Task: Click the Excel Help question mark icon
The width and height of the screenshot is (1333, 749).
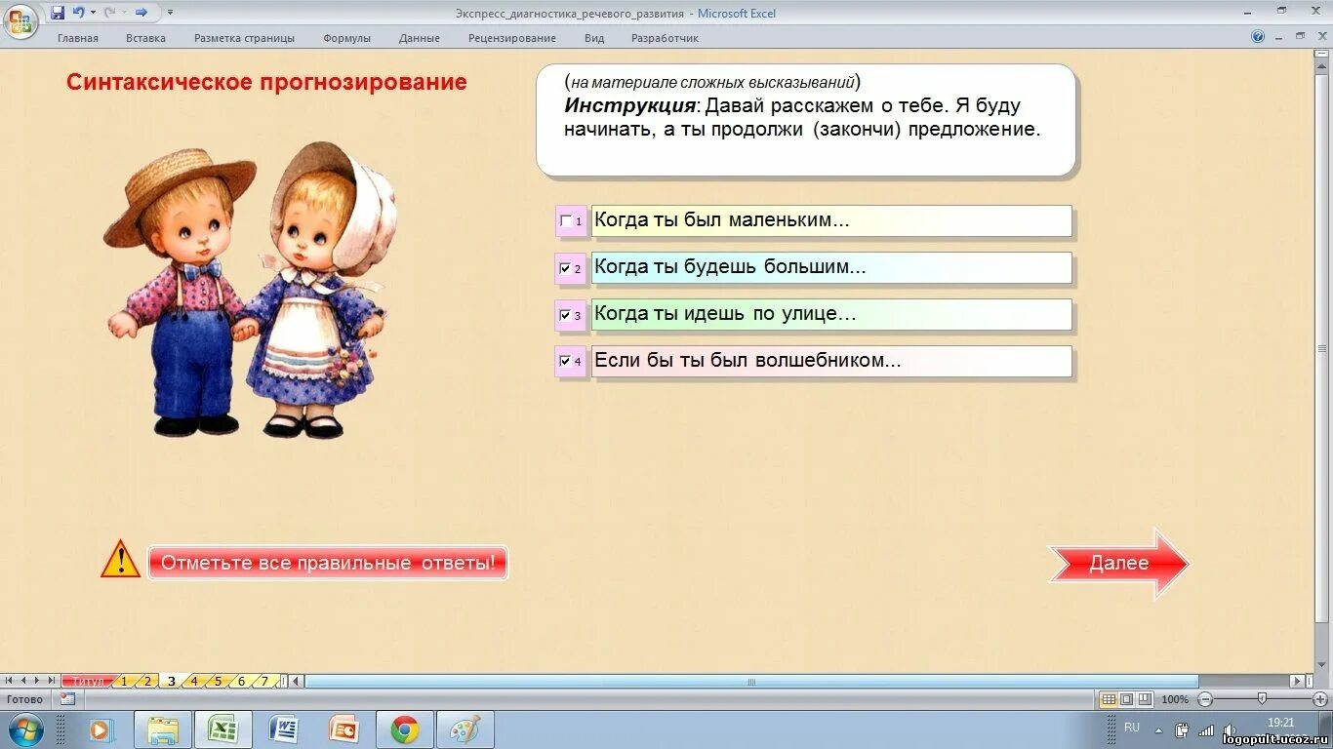Action: pyautogui.click(x=1258, y=36)
